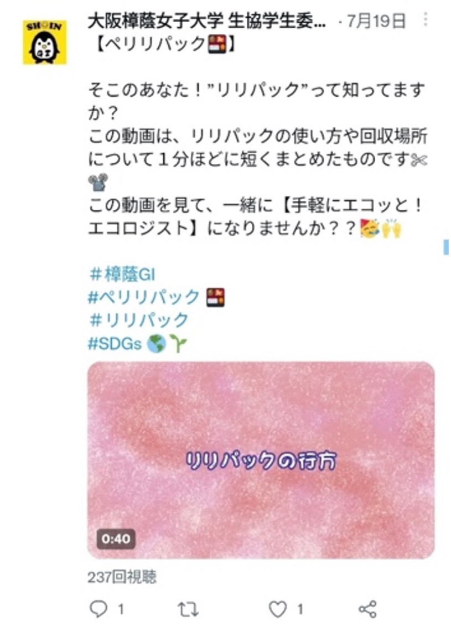
Task: Click the 0:40 video duration badge
Action: pyautogui.click(x=116, y=538)
